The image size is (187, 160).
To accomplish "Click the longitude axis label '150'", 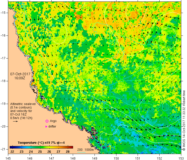I will click(x=116, y=158).
